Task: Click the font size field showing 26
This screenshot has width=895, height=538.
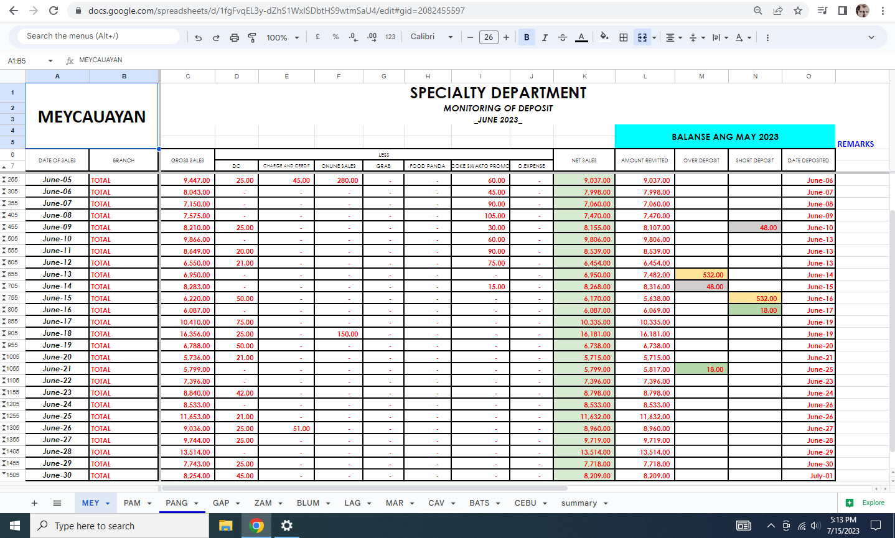Action: pyautogui.click(x=489, y=37)
